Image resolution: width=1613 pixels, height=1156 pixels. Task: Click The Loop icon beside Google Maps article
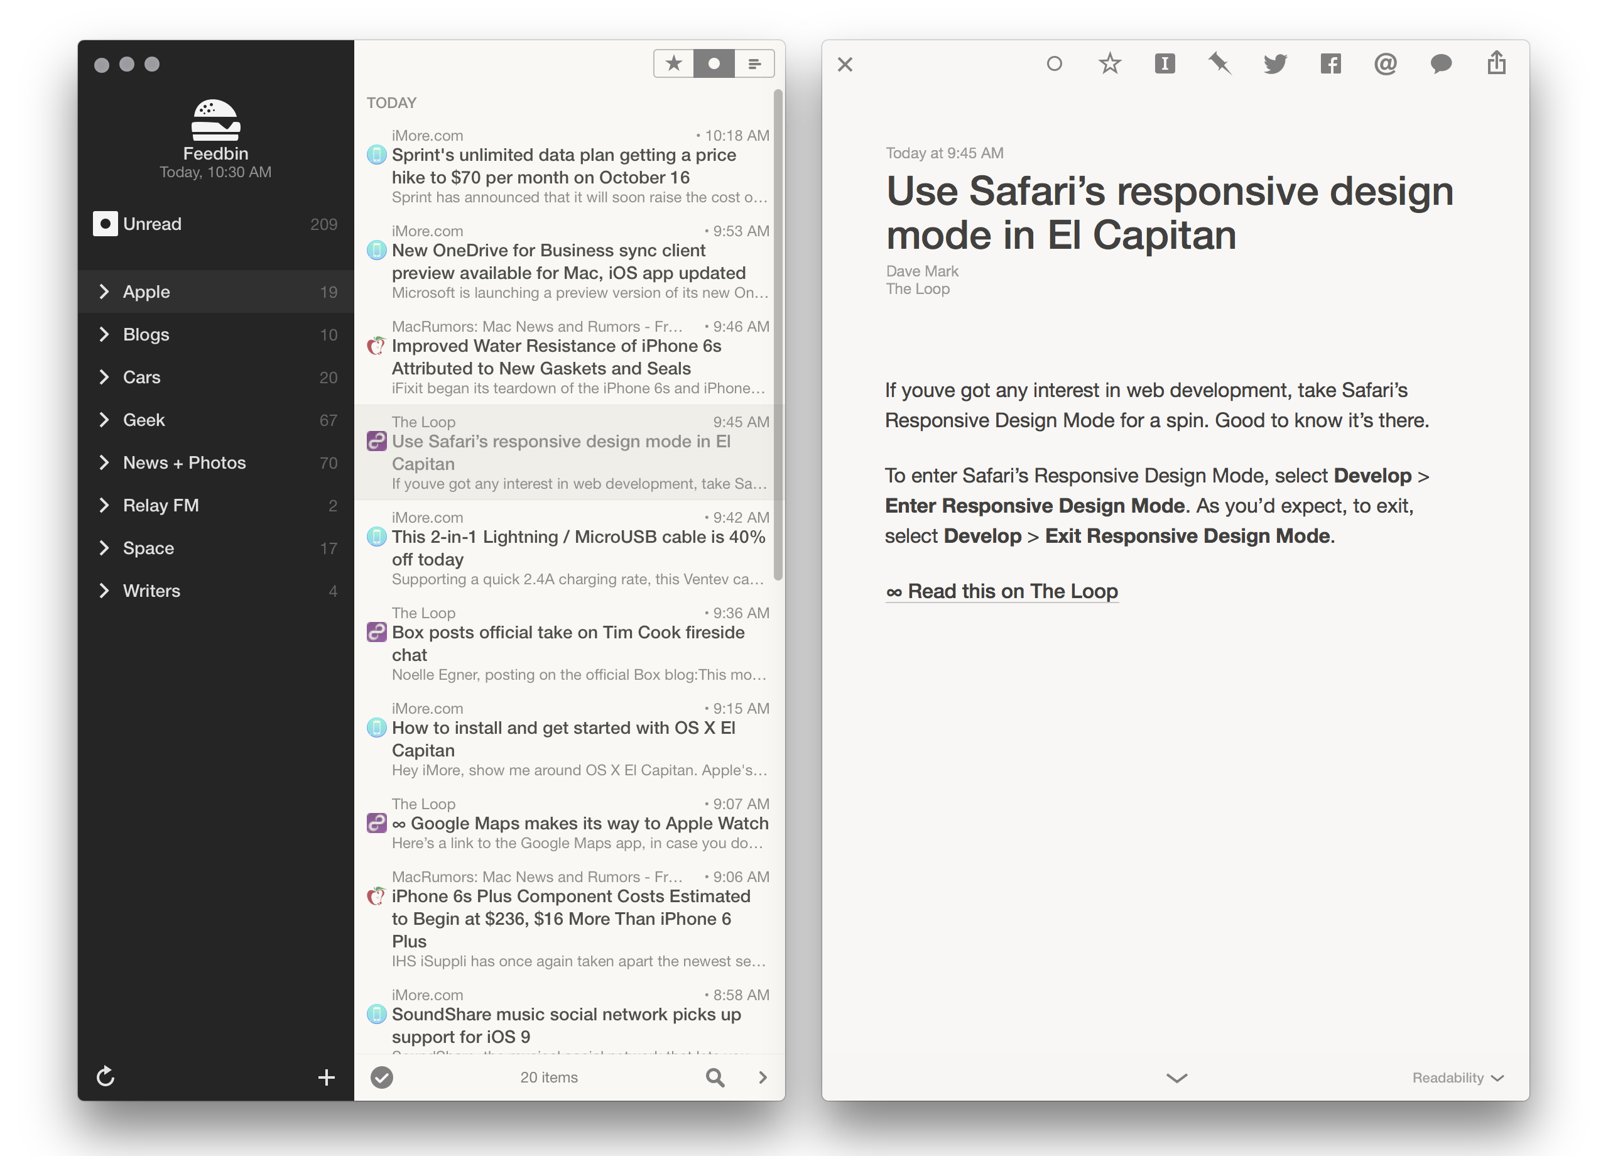point(376,823)
